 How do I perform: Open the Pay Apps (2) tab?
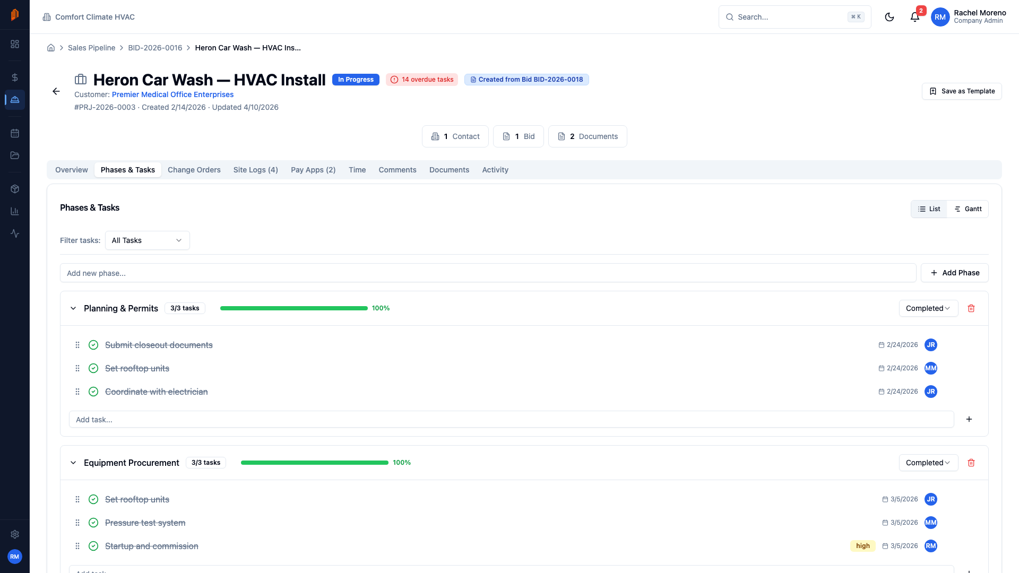coord(313,170)
